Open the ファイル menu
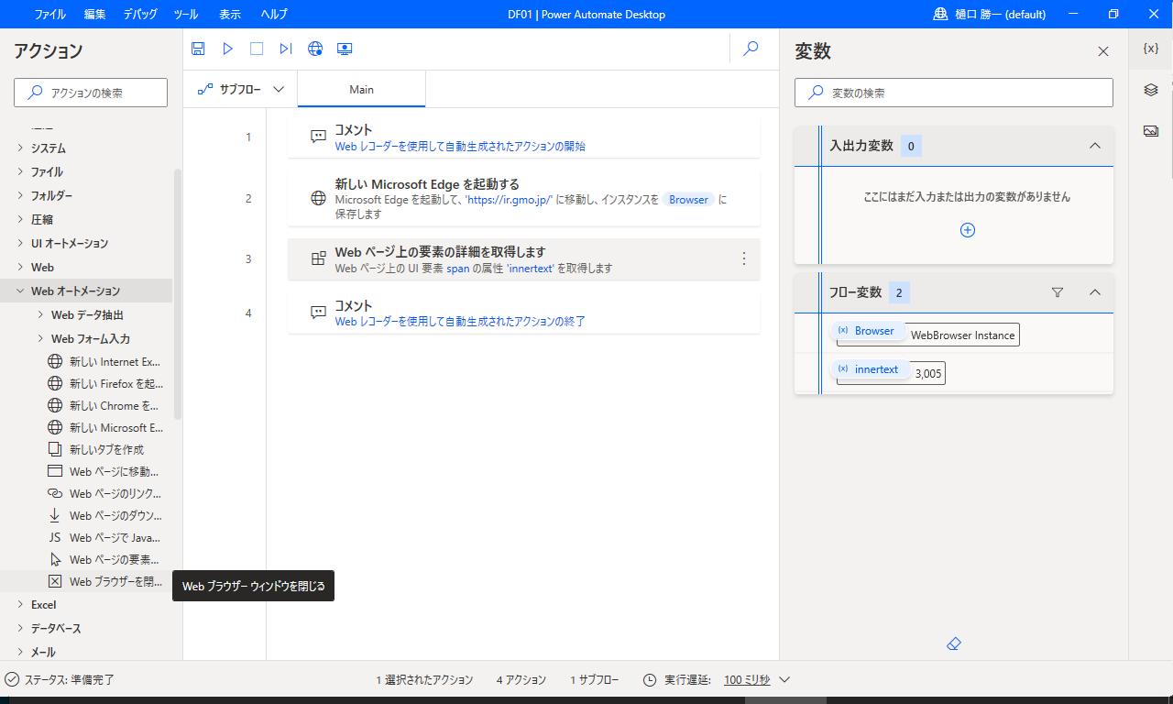The width and height of the screenshot is (1173, 704). (49, 14)
